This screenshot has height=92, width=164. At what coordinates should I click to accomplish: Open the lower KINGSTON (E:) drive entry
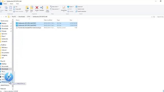click(5, 85)
